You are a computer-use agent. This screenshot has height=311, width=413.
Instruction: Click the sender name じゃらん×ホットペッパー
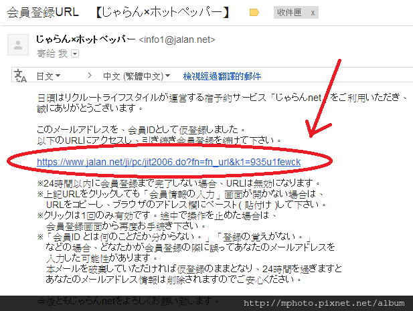(x=86, y=39)
